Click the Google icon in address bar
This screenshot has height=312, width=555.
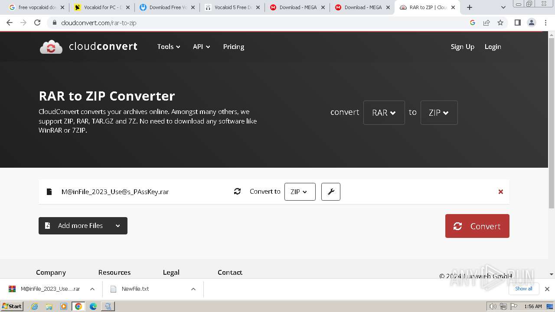[x=473, y=23]
